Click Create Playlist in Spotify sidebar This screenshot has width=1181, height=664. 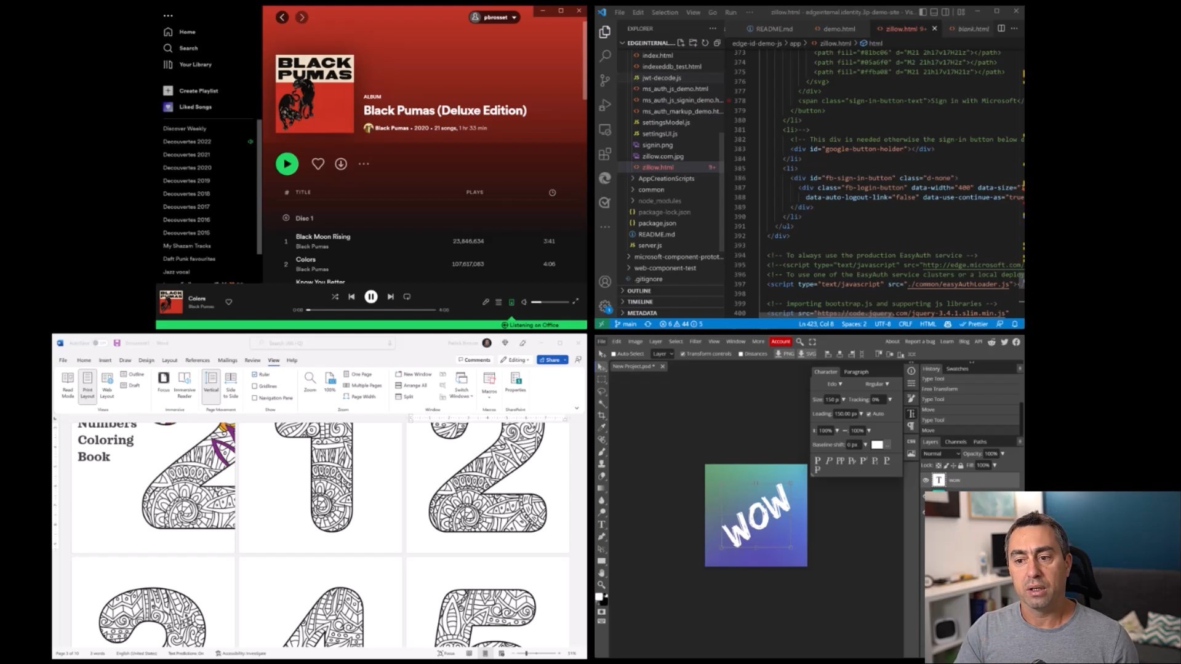(191, 90)
